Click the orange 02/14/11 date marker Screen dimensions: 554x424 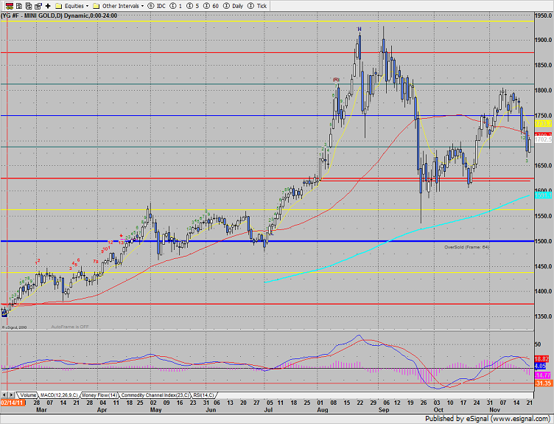(13, 403)
